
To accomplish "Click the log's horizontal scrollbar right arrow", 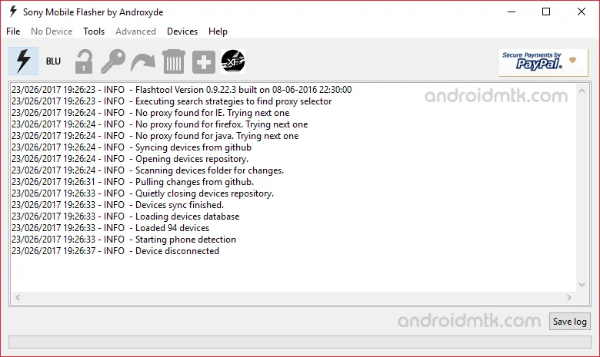I will pyautogui.click(x=570, y=297).
